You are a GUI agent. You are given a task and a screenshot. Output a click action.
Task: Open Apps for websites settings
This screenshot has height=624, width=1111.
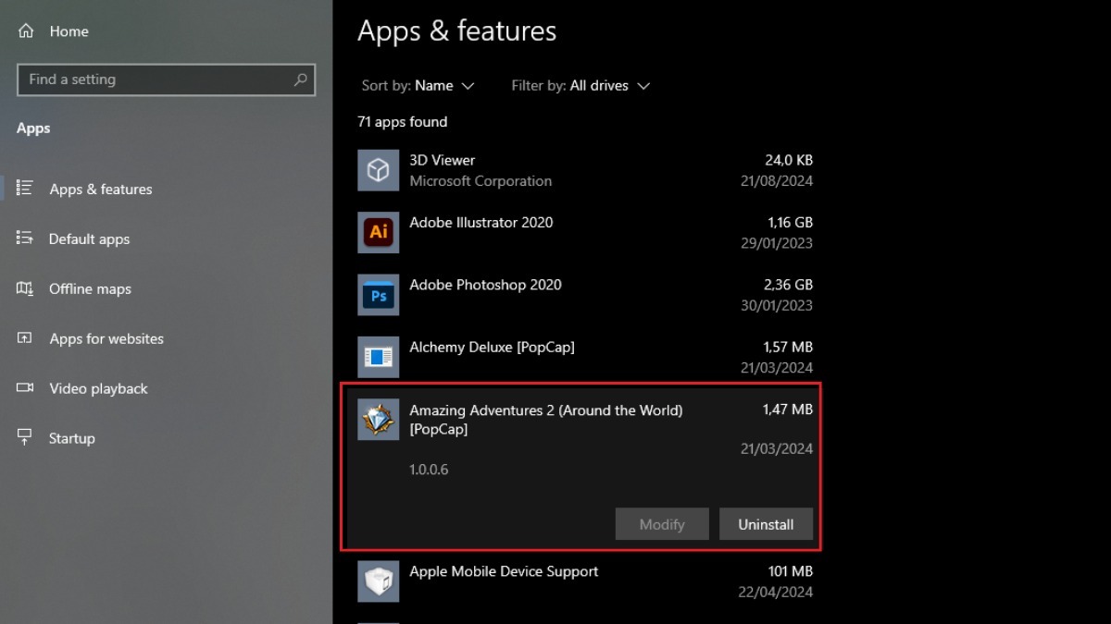tap(106, 338)
